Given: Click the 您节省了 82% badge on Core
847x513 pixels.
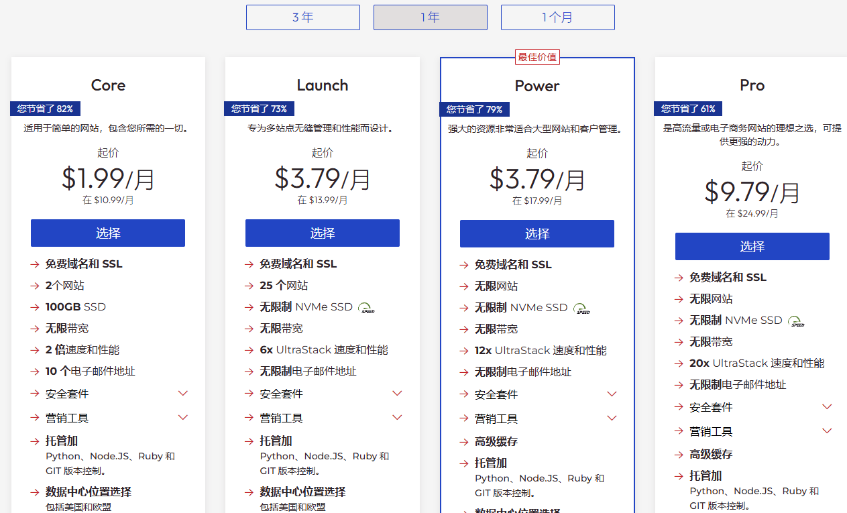Looking at the screenshot, I should tap(45, 108).
